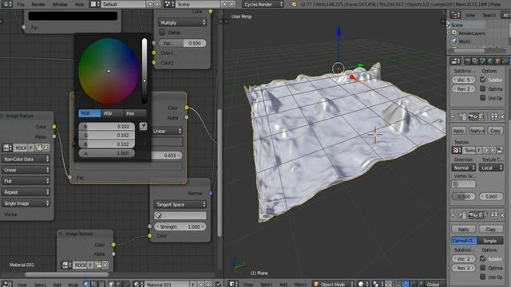Screen dimensions: 511x287
Task: Open pivot point selector in 3D view header
Action: 378,284
